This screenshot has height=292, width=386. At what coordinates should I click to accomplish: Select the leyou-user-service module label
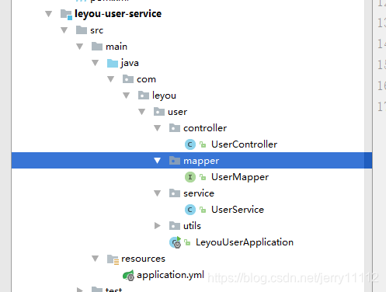(x=118, y=14)
